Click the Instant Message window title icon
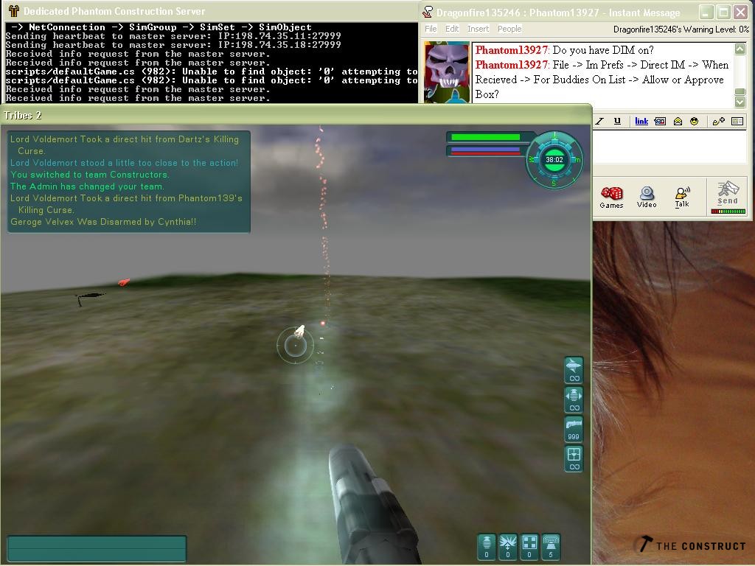Screen dimensions: 755x566 (428, 12)
